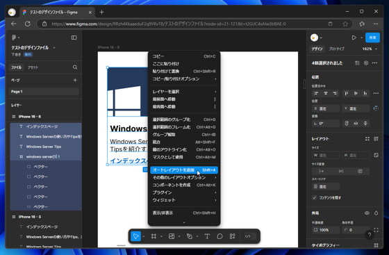
Task: Open Frame tool options dropdown arrow
Action: pyautogui.click(x=161, y=236)
